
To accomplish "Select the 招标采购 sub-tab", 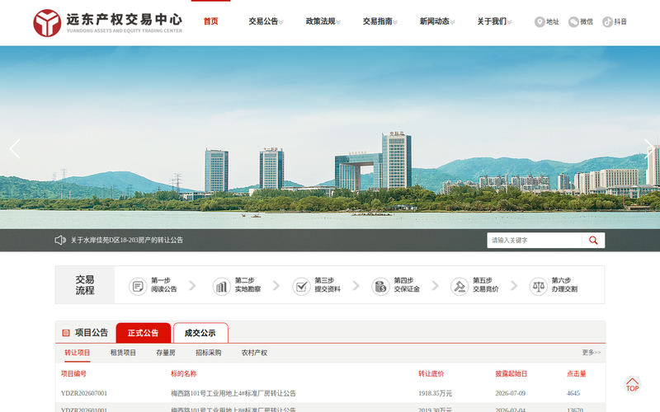I will coord(209,353).
